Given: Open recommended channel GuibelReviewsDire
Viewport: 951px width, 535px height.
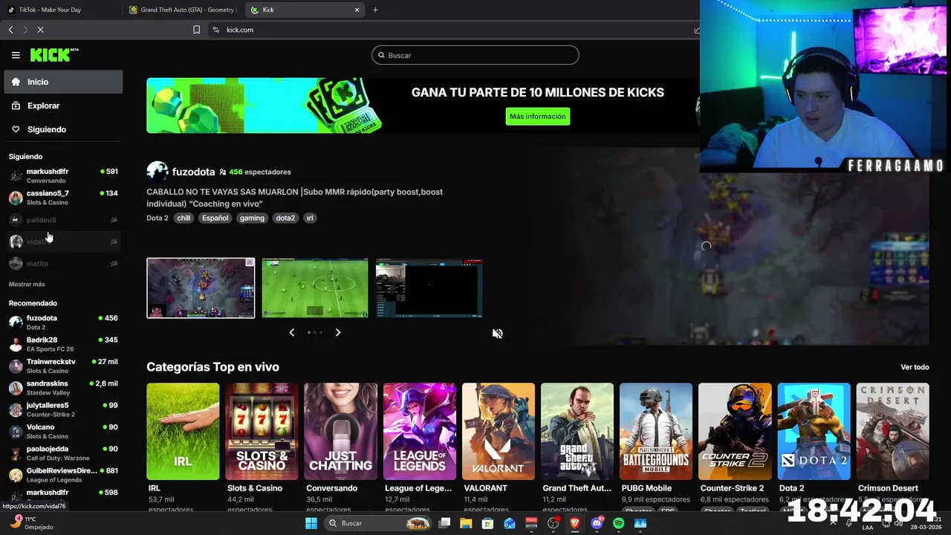Looking at the screenshot, I should (x=63, y=475).
